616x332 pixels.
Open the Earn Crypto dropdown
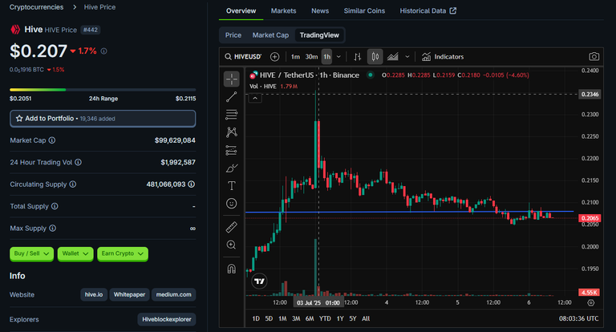click(123, 254)
